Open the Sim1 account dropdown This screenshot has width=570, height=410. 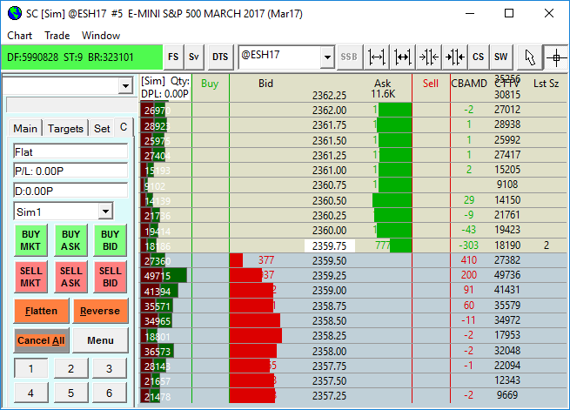(105, 212)
